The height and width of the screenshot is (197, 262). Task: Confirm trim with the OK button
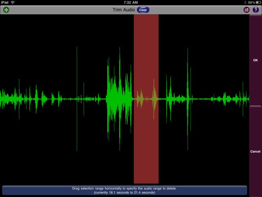[255, 60]
